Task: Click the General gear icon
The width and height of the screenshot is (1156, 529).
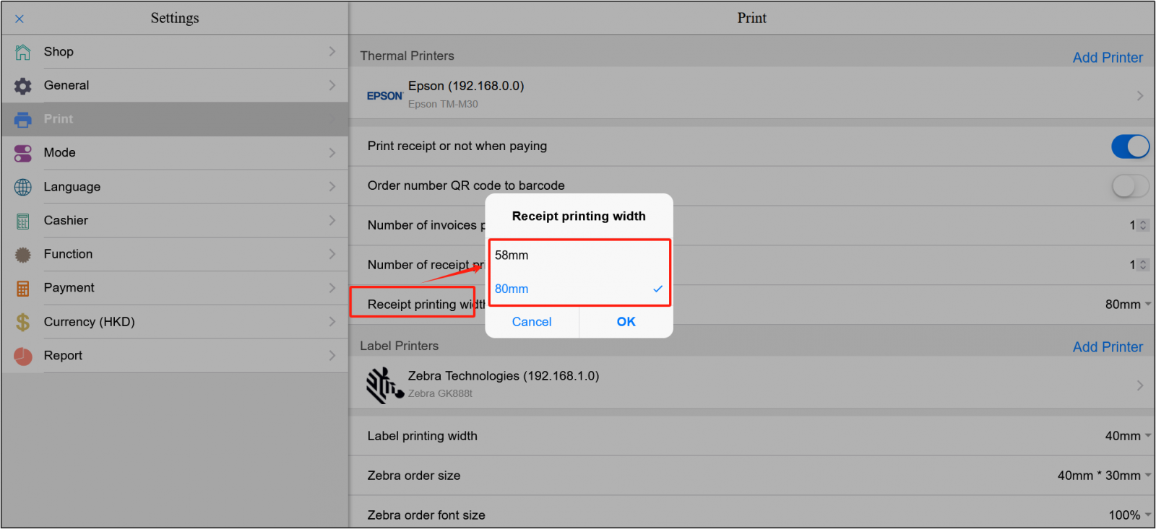Action: click(x=23, y=86)
